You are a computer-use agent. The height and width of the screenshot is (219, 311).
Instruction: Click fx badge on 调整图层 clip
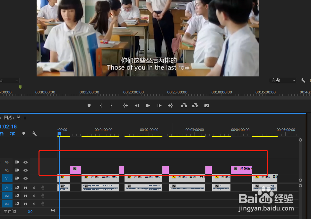tap(236, 169)
